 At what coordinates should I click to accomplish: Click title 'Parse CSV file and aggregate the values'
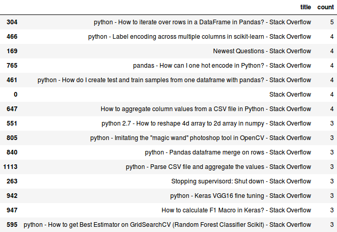tap(218, 167)
